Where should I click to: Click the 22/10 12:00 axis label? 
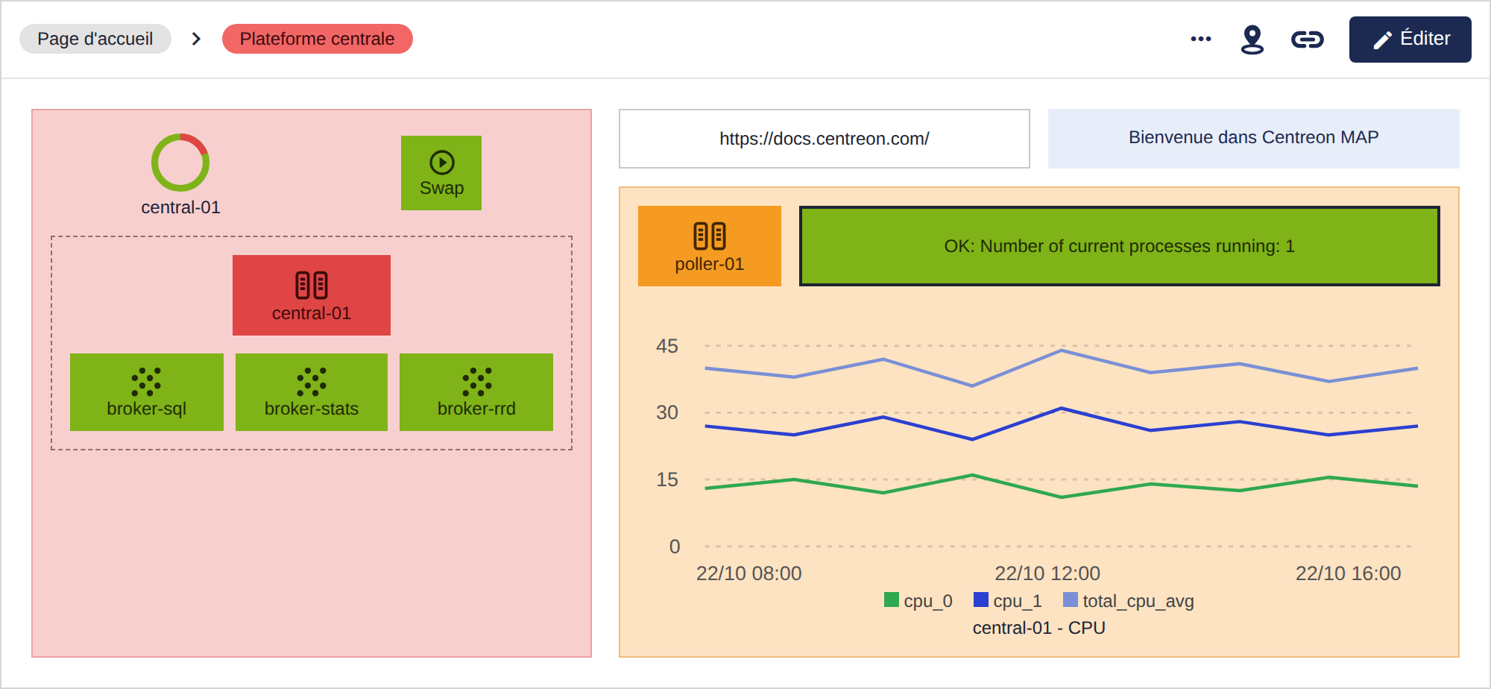click(1047, 573)
